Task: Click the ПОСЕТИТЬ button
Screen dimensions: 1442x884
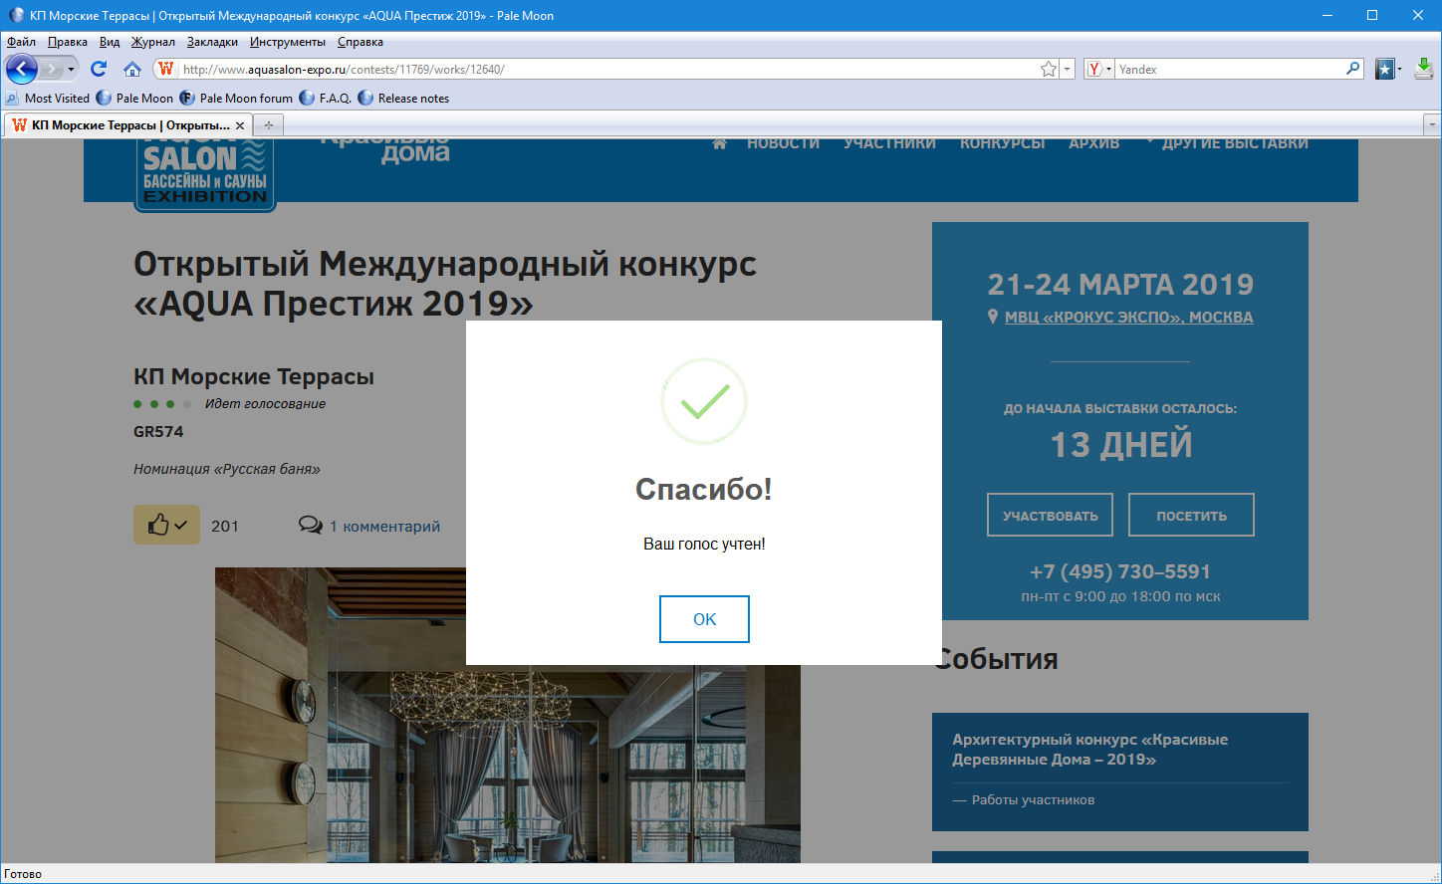Action: [1191, 516]
